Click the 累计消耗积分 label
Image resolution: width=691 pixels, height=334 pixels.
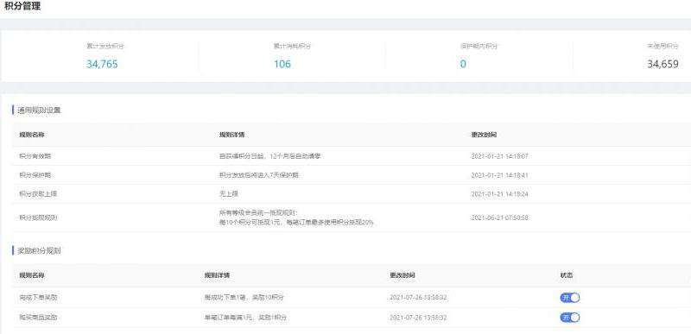(x=292, y=46)
